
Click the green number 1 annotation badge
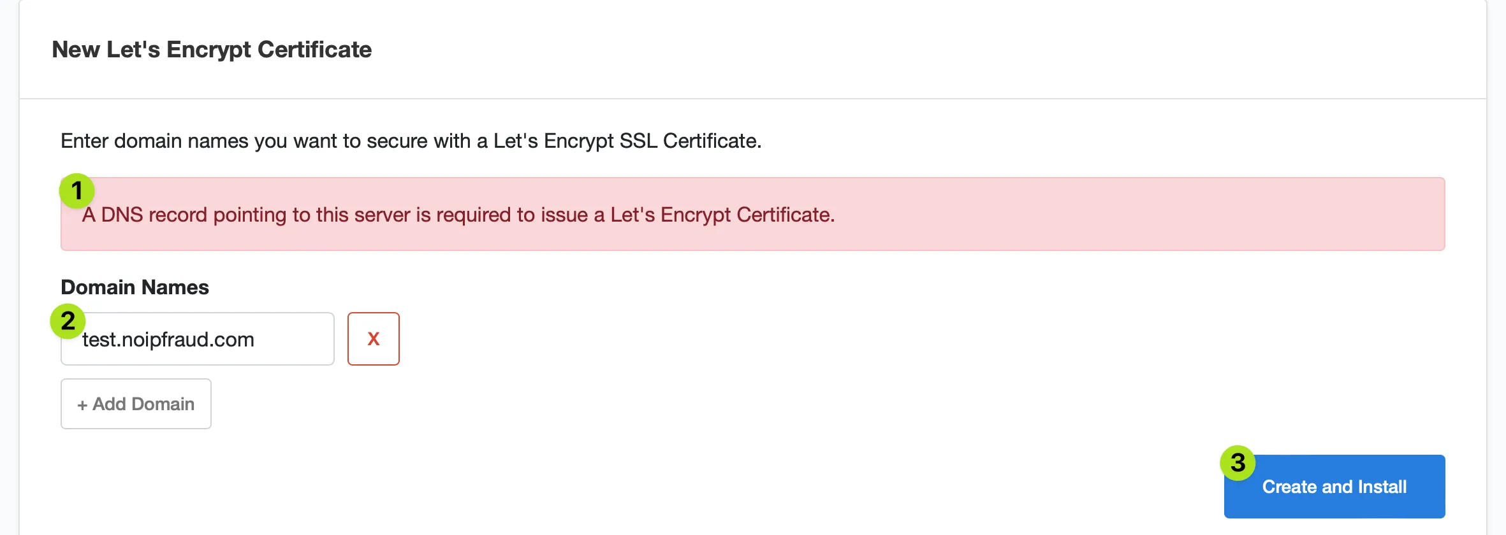pyautogui.click(x=77, y=190)
